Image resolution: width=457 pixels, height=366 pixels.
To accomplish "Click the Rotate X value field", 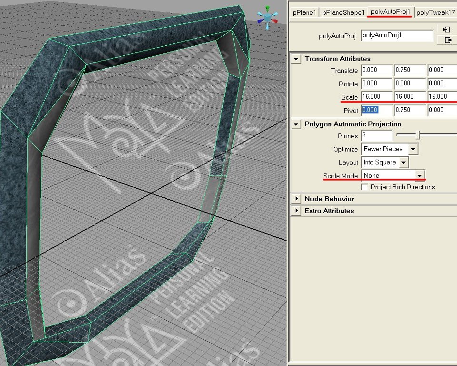I will [377, 83].
